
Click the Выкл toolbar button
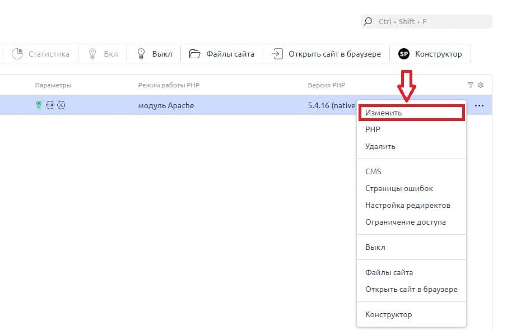(154, 54)
